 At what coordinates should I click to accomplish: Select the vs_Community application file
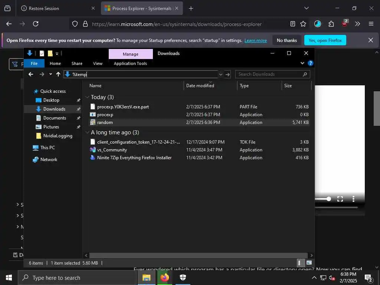point(199,150)
